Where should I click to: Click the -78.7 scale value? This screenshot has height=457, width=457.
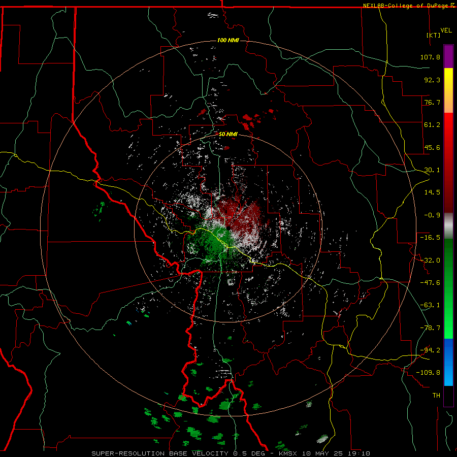430,328
